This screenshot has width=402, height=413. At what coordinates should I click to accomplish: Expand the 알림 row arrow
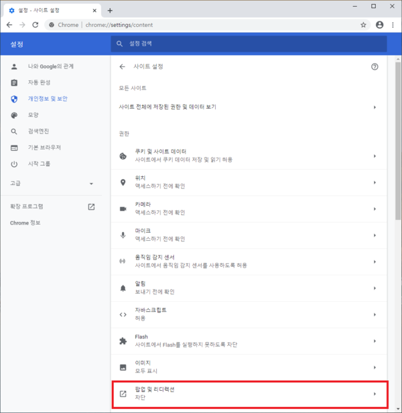click(x=375, y=288)
